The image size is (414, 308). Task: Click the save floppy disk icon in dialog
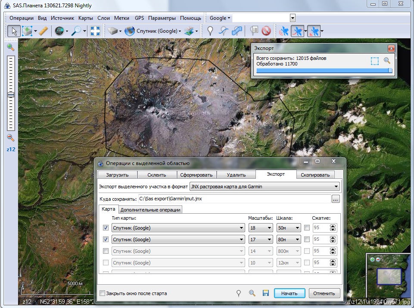point(265,293)
